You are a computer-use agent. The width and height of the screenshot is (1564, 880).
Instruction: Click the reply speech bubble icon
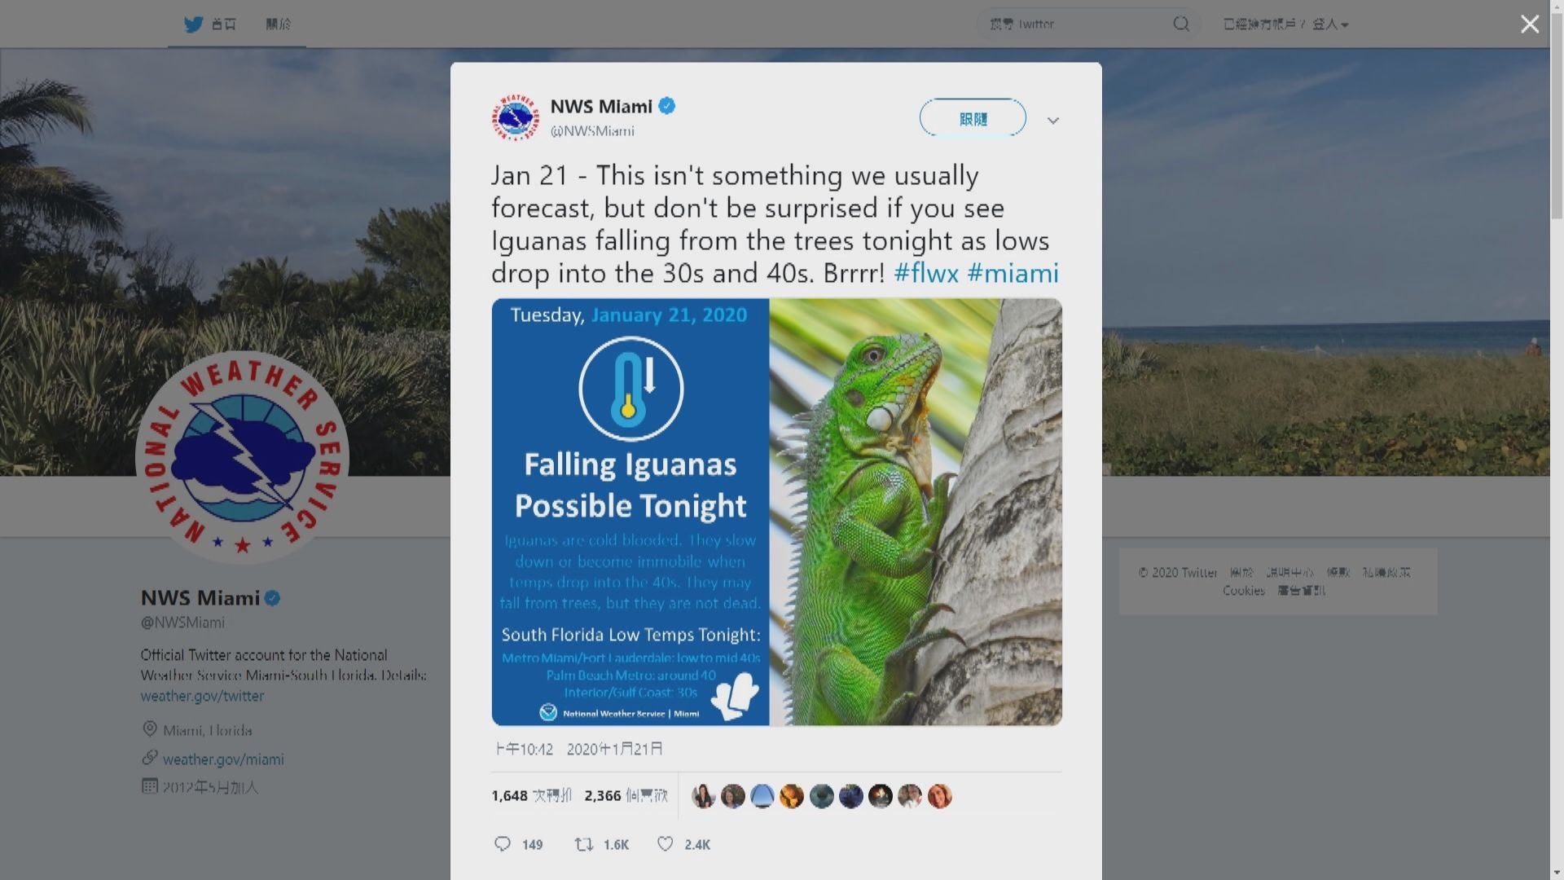[x=503, y=844]
